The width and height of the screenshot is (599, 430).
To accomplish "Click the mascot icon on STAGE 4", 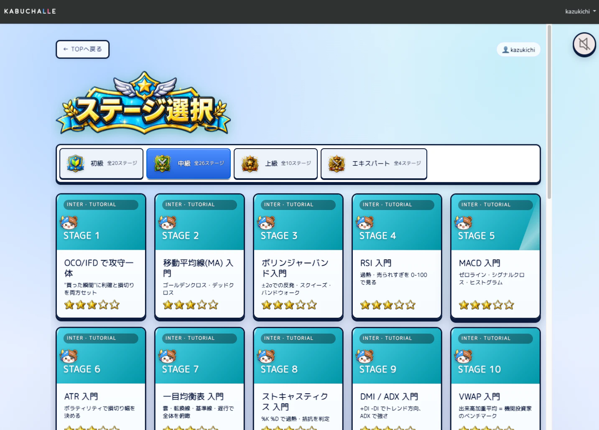I will (x=365, y=223).
